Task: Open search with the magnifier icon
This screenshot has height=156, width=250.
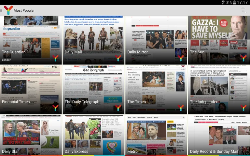Action: pos(243,10)
